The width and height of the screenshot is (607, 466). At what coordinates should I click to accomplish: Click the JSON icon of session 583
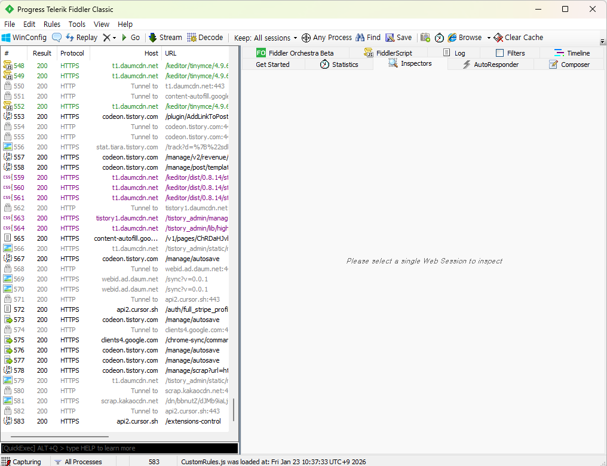point(8,421)
